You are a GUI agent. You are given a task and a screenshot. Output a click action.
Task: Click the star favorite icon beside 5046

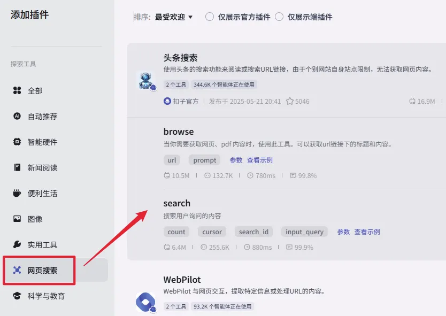[x=289, y=101]
